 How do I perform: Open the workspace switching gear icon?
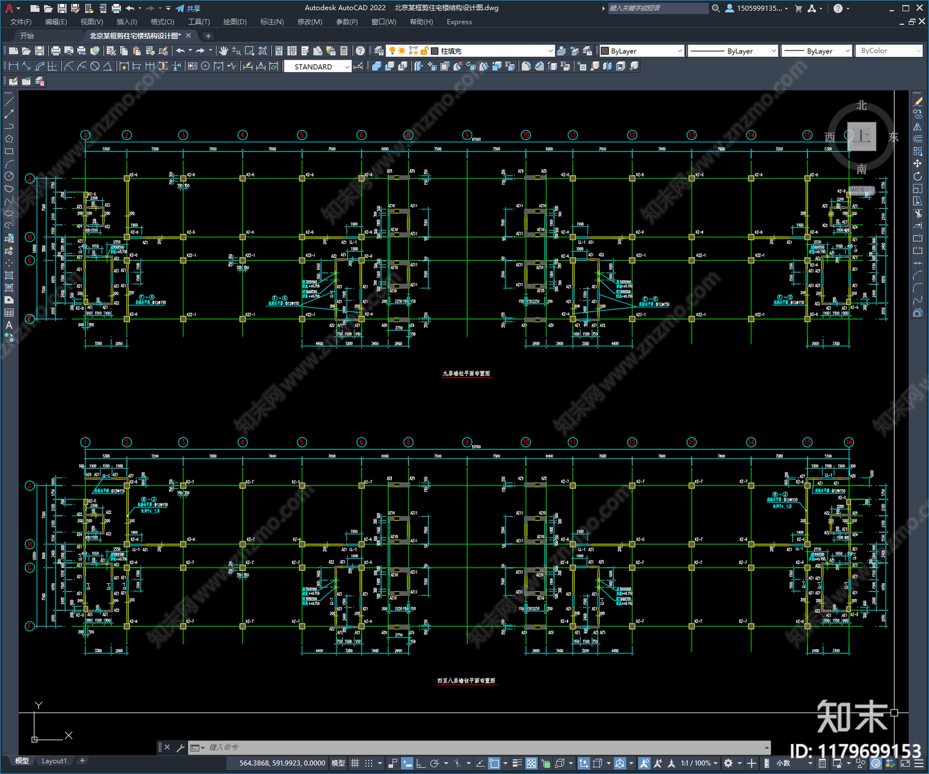pos(728,763)
